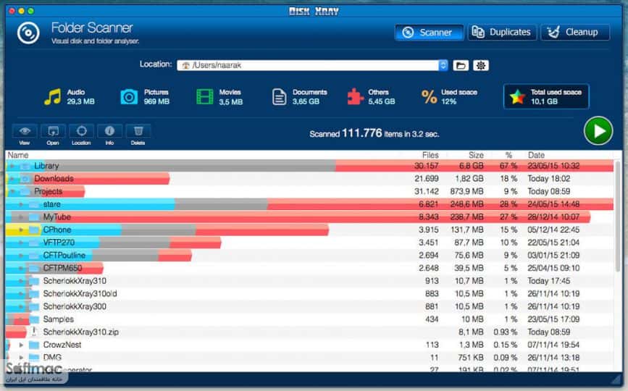Screen dimensions: 628x391
Task: Click the View eye icon
Action: pyautogui.click(x=25, y=131)
